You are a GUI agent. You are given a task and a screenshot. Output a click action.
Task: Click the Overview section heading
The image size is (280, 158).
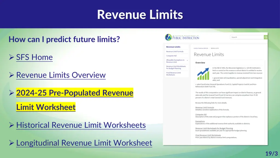coord(200,63)
